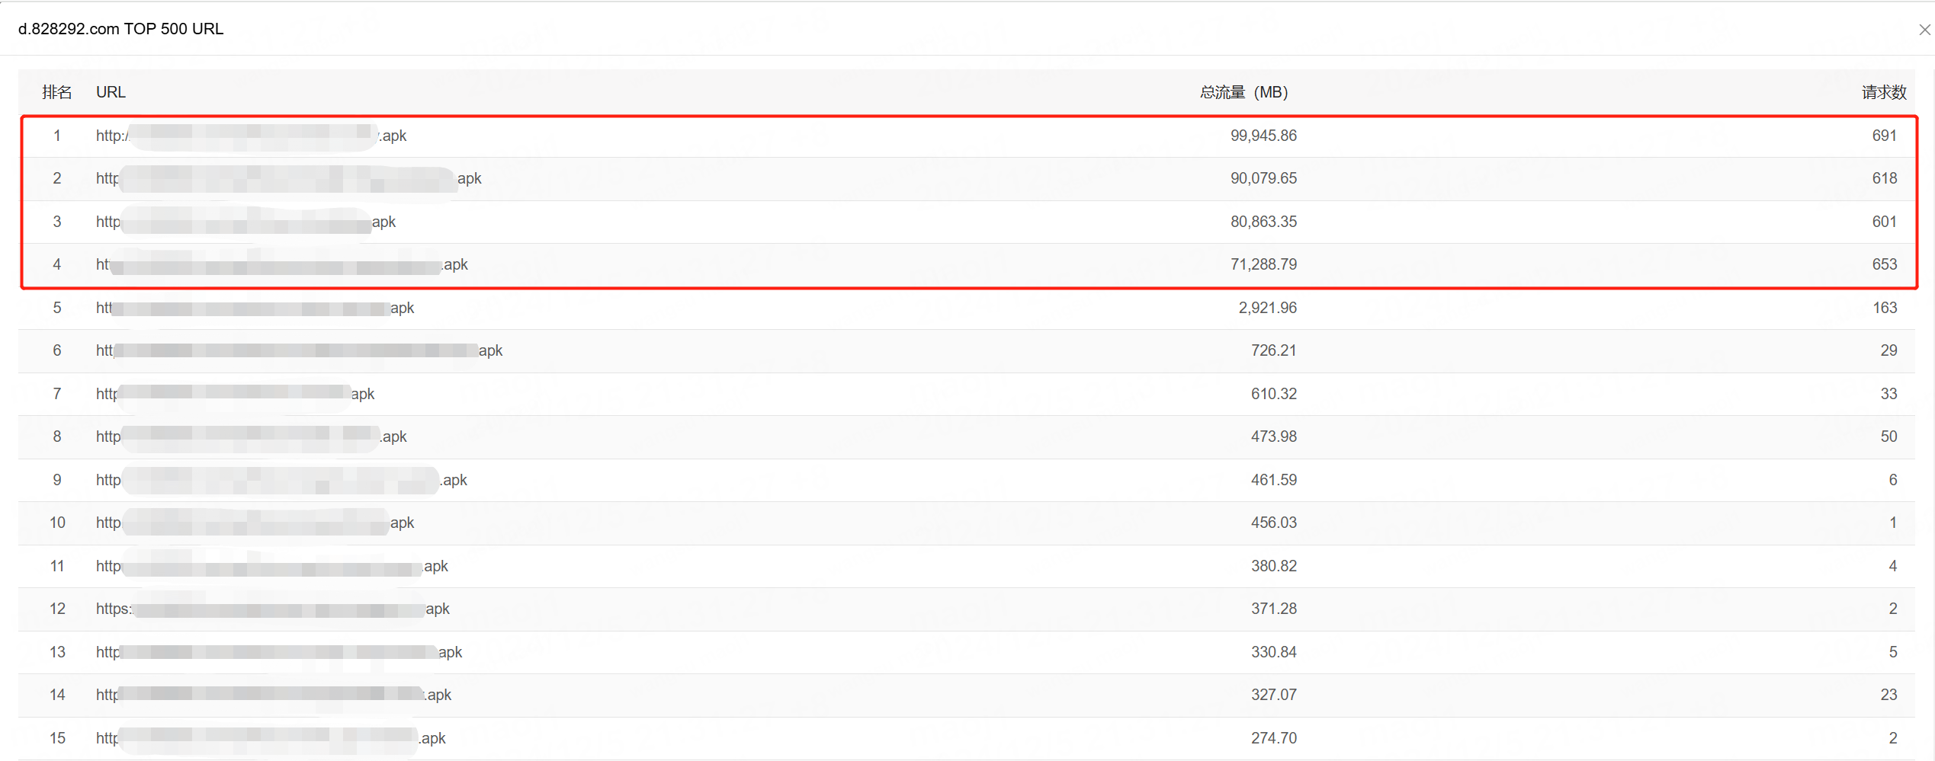Viewport: 1935px width, 761px height.
Task: Select the 80,863.35 traffic value
Action: click(x=1263, y=222)
